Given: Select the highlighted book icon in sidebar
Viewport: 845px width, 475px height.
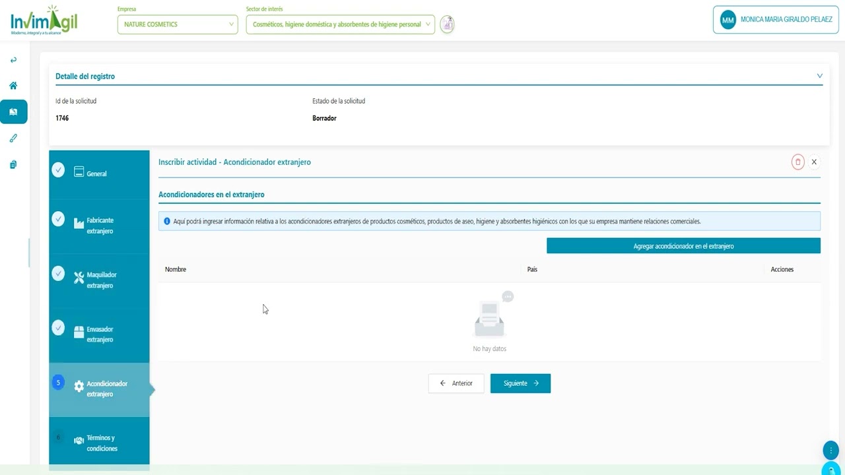Looking at the screenshot, I should tap(13, 112).
